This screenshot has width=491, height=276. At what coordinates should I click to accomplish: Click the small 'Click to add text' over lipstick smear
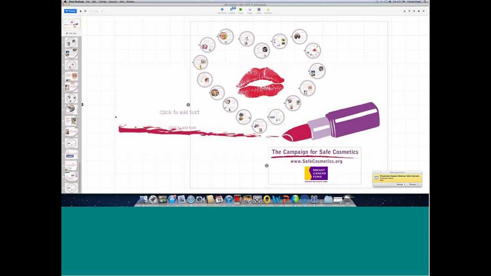(182, 128)
